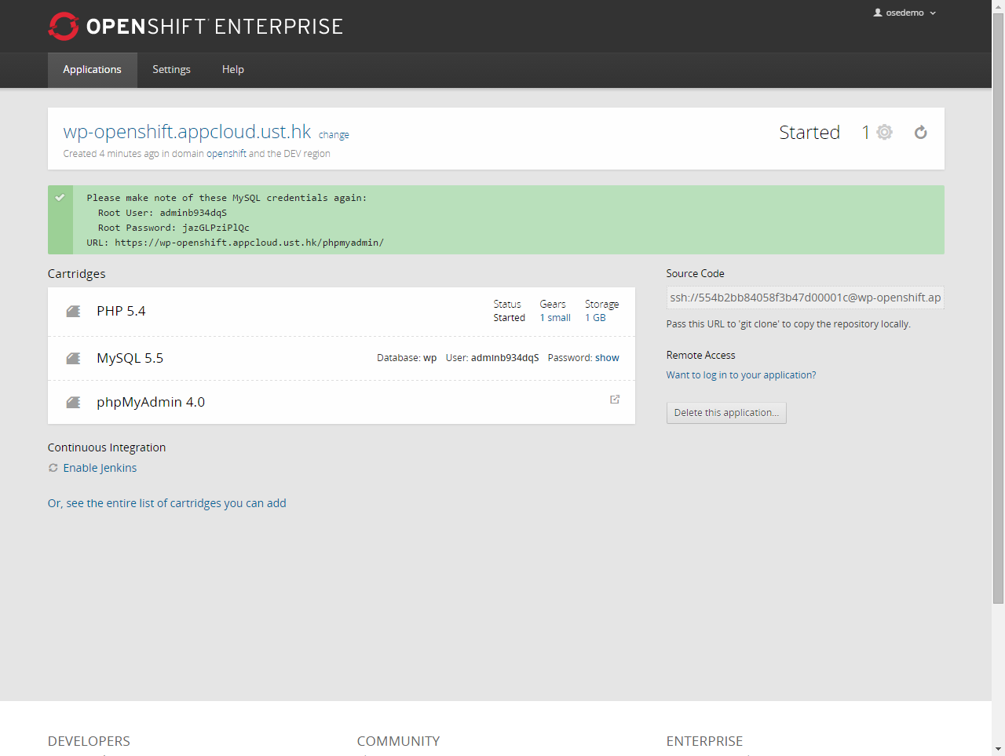This screenshot has width=1005, height=756.
Task: Open phpMyAdmin external link icon
Action: [x=615, y=400]
